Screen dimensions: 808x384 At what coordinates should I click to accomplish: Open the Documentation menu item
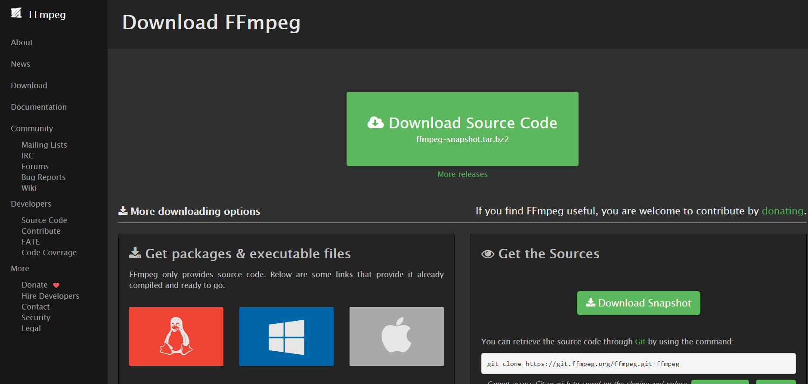click(x=39, y=107)
